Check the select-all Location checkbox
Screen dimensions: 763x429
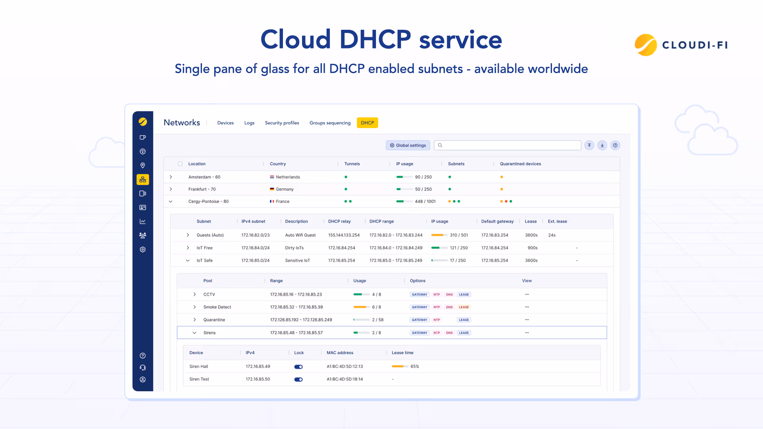(180, 164)
